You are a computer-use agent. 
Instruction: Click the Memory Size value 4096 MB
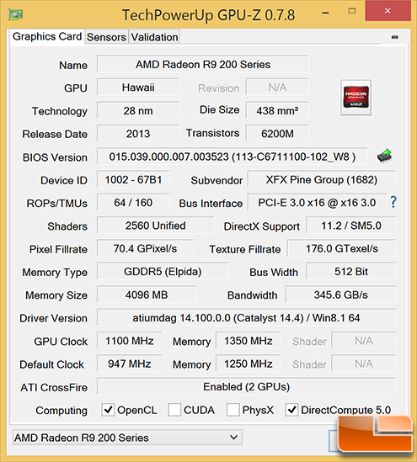point(147,295)
